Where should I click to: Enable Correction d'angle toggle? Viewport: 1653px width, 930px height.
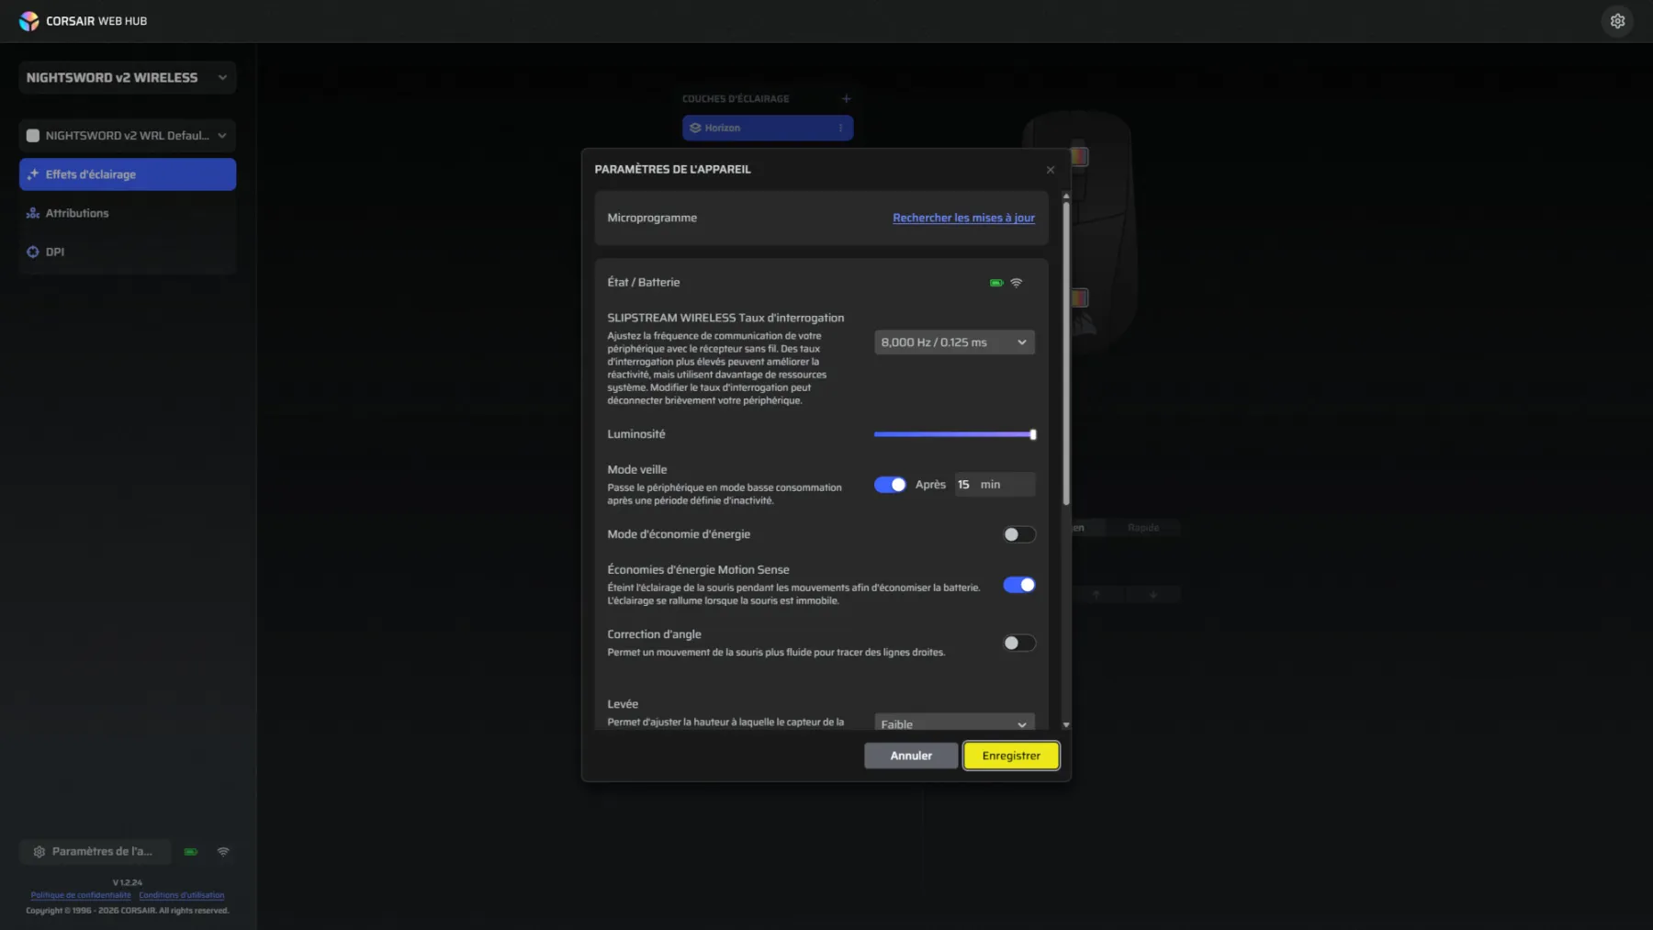[1018, 643]
